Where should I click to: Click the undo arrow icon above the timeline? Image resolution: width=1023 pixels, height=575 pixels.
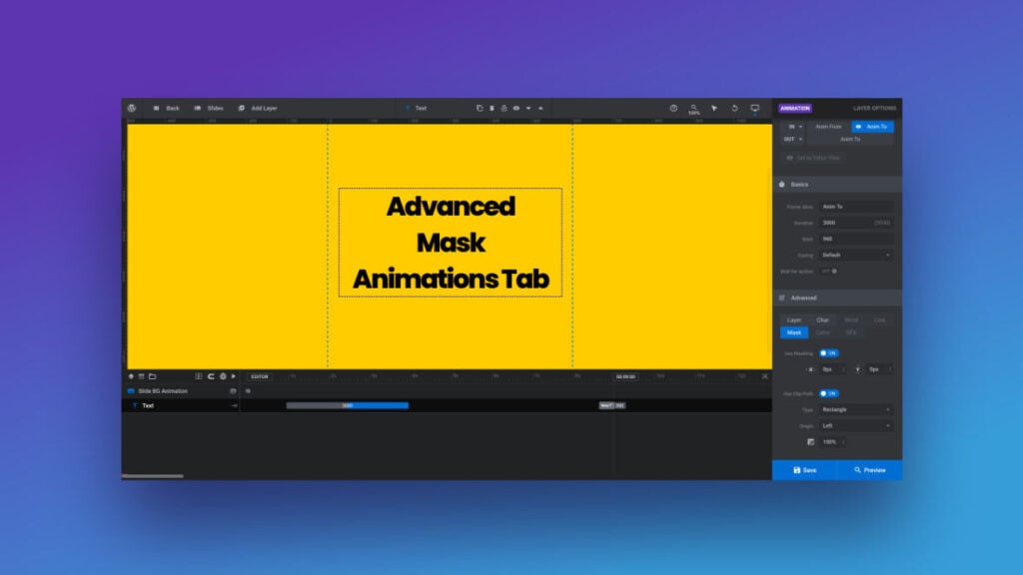pyautogui.click(x=211, y=376)
